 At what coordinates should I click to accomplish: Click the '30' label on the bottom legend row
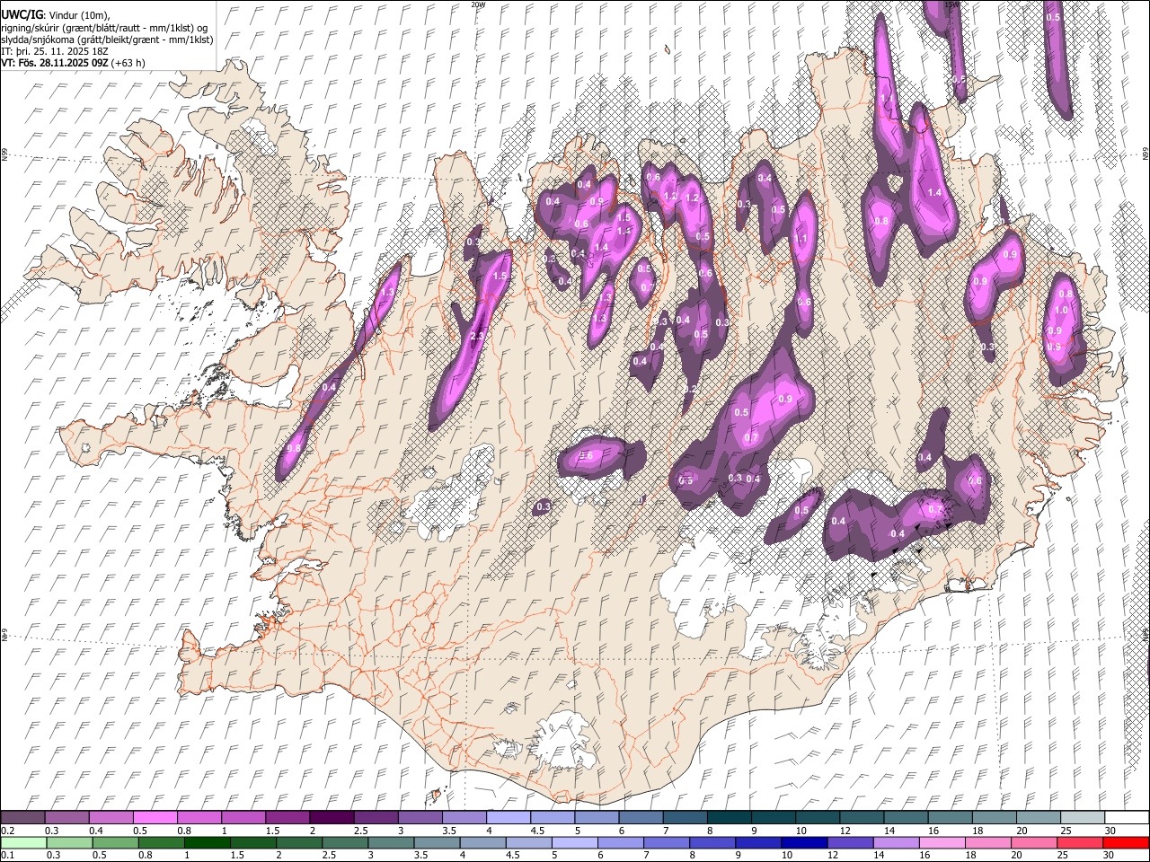coord(1110,856)
